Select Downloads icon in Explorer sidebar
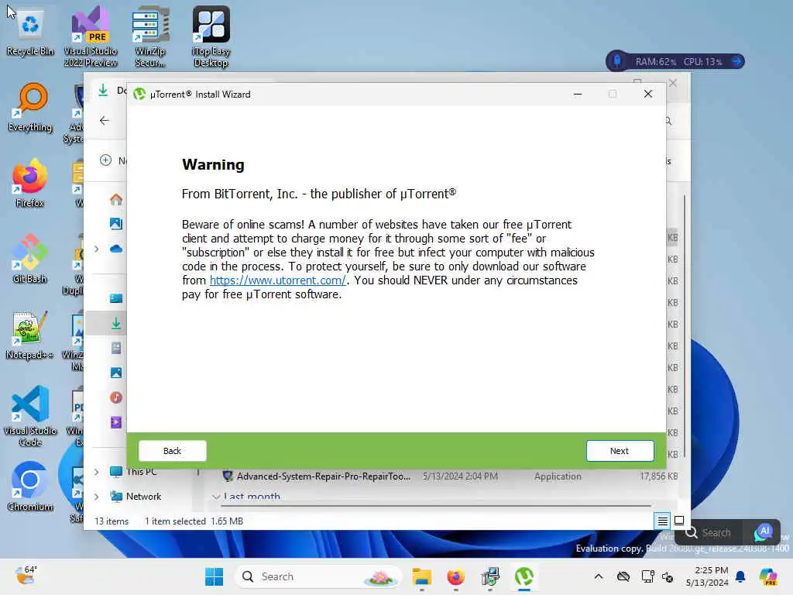This screenshot has width=793, height=595. [116, 323]
